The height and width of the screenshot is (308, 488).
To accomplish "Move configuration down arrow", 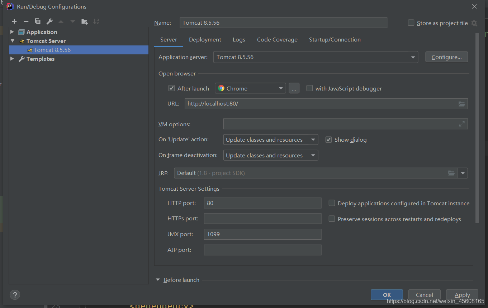I will click(x=73, y=21).
